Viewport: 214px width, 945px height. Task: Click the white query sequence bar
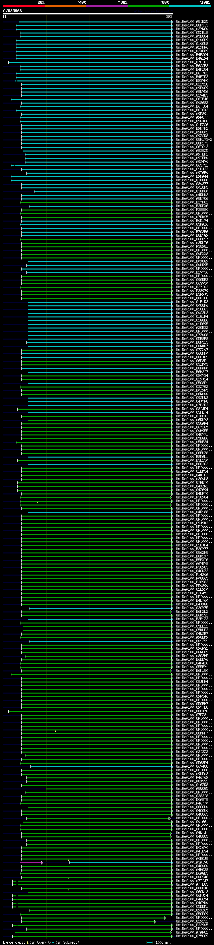click(88, 13)
